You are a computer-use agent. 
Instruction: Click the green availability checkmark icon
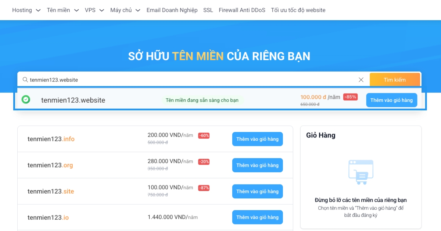point(25,100)
